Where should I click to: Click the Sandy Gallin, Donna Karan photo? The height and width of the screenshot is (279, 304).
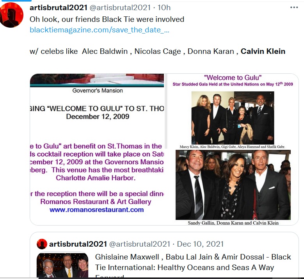coord(233,185)
